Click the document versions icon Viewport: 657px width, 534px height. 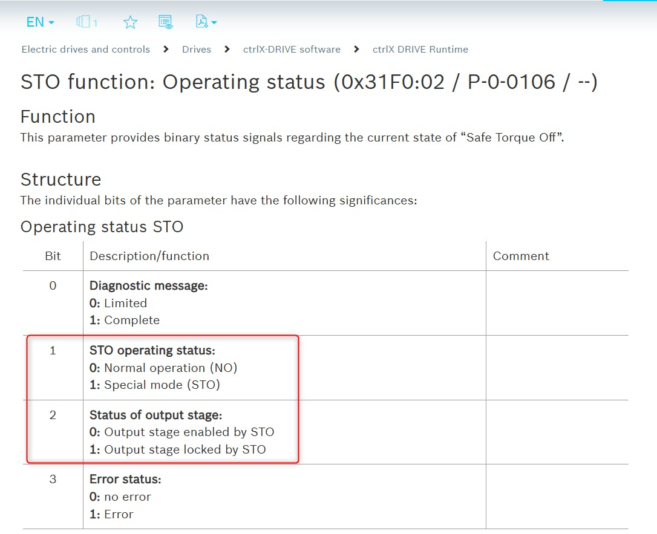[x=87, y=22]
